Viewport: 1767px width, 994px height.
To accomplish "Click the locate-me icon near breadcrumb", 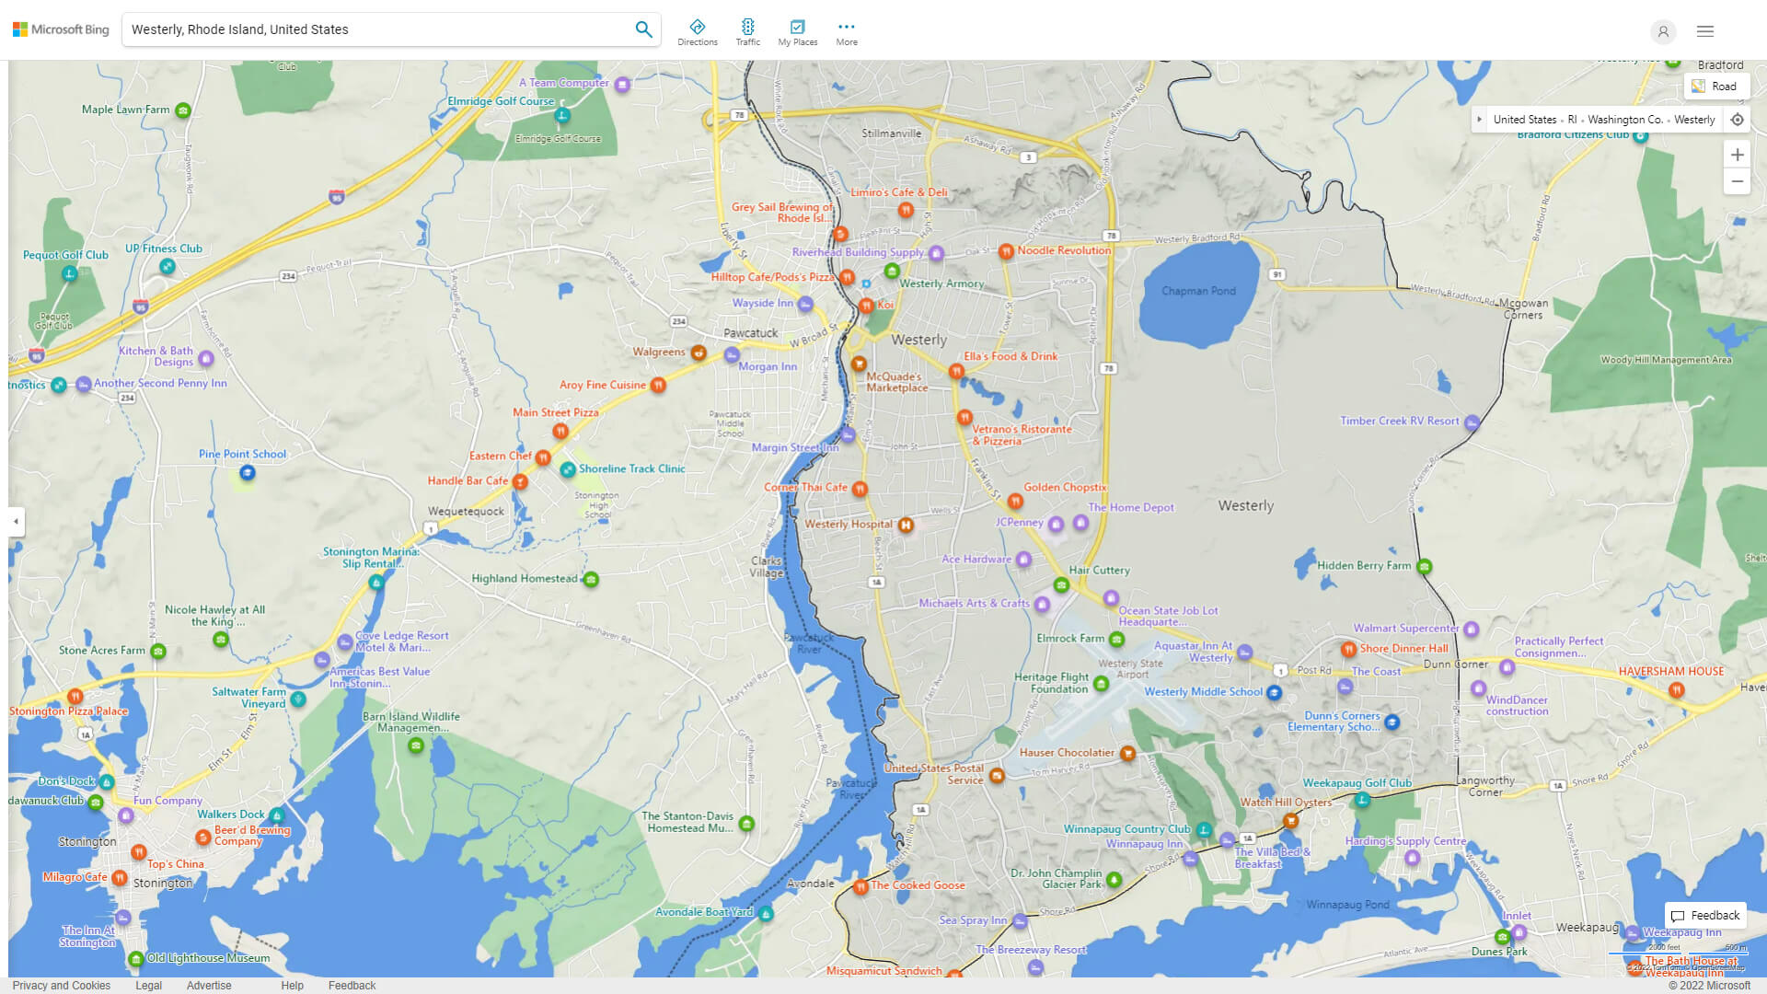I will coord(1738,120).
